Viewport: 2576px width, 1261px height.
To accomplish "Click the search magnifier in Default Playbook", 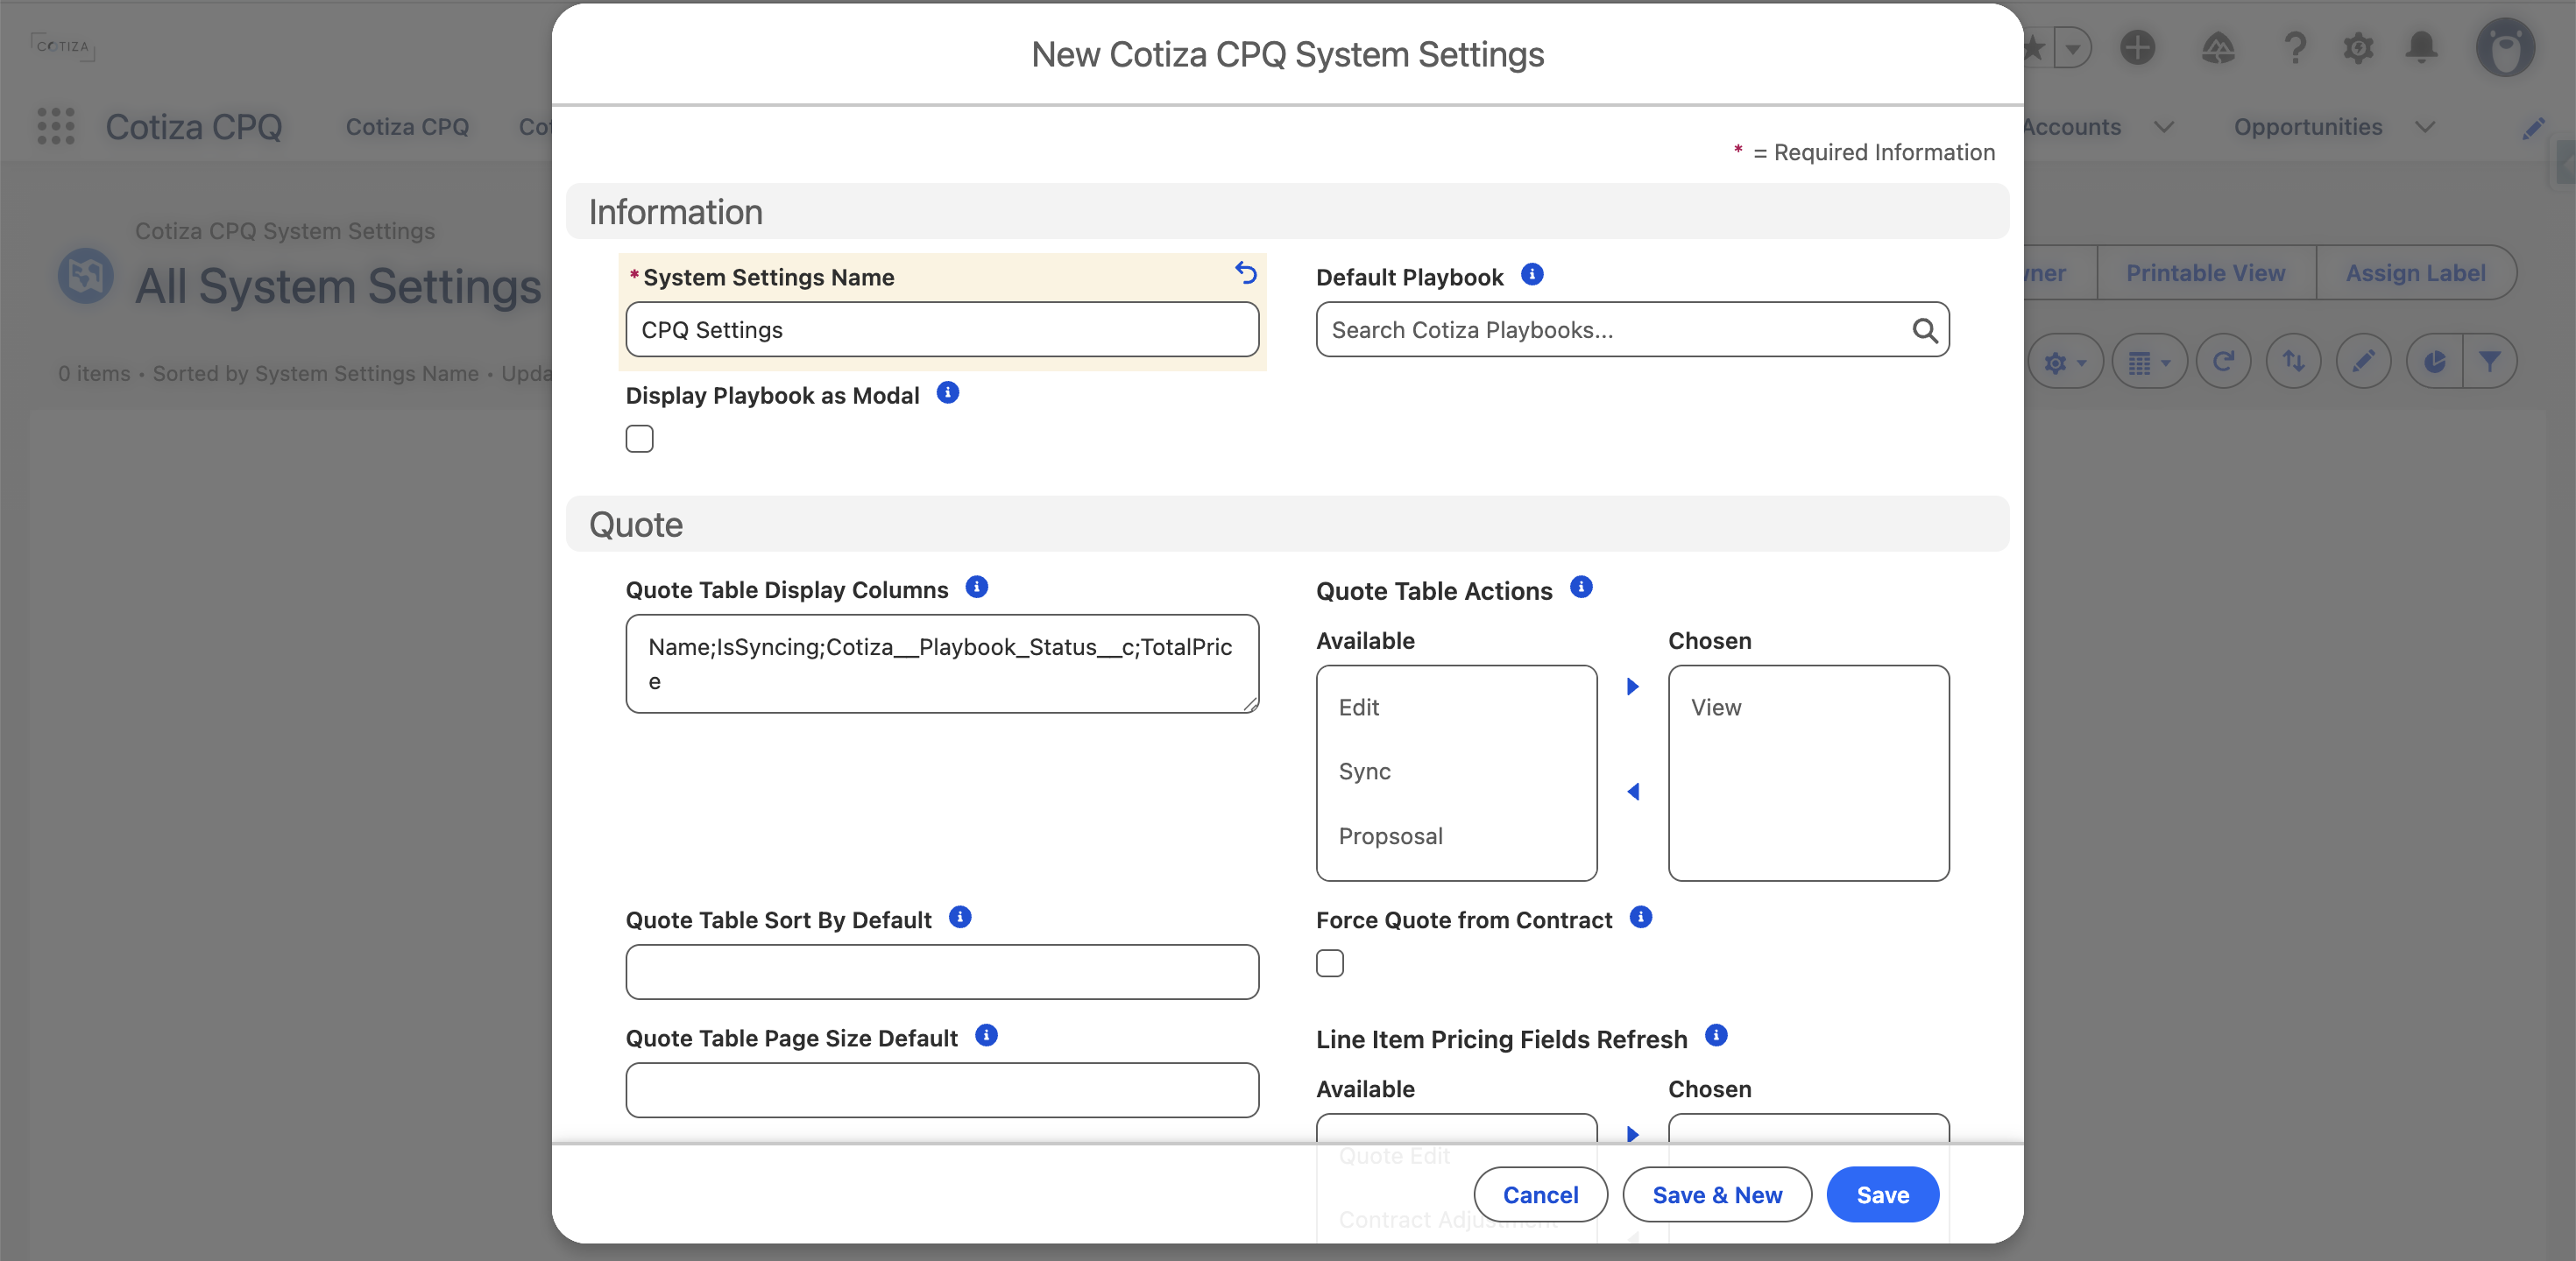I will tap(1924, 330).
